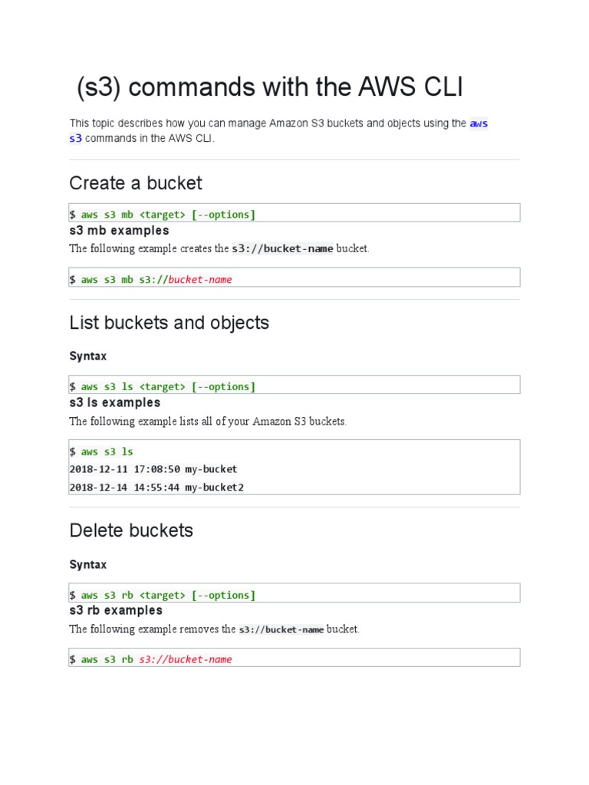The height and width of the screenshot is (785, 589).
Task: Click the blue "aws" link in the intro
Action: click(479, 123)
